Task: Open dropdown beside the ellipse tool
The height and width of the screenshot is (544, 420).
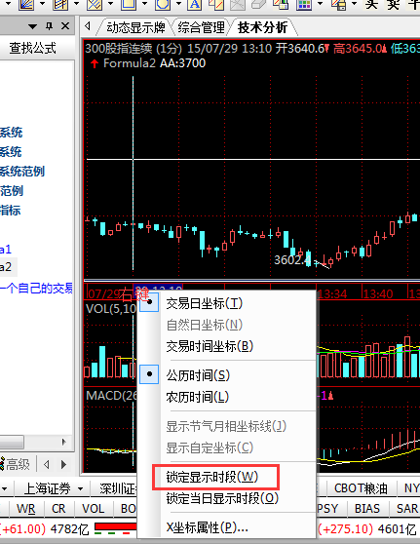Action: [178, 4]
